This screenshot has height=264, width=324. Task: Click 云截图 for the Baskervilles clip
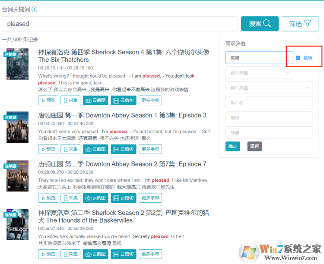pyautogui.click(x=95, y=254)
